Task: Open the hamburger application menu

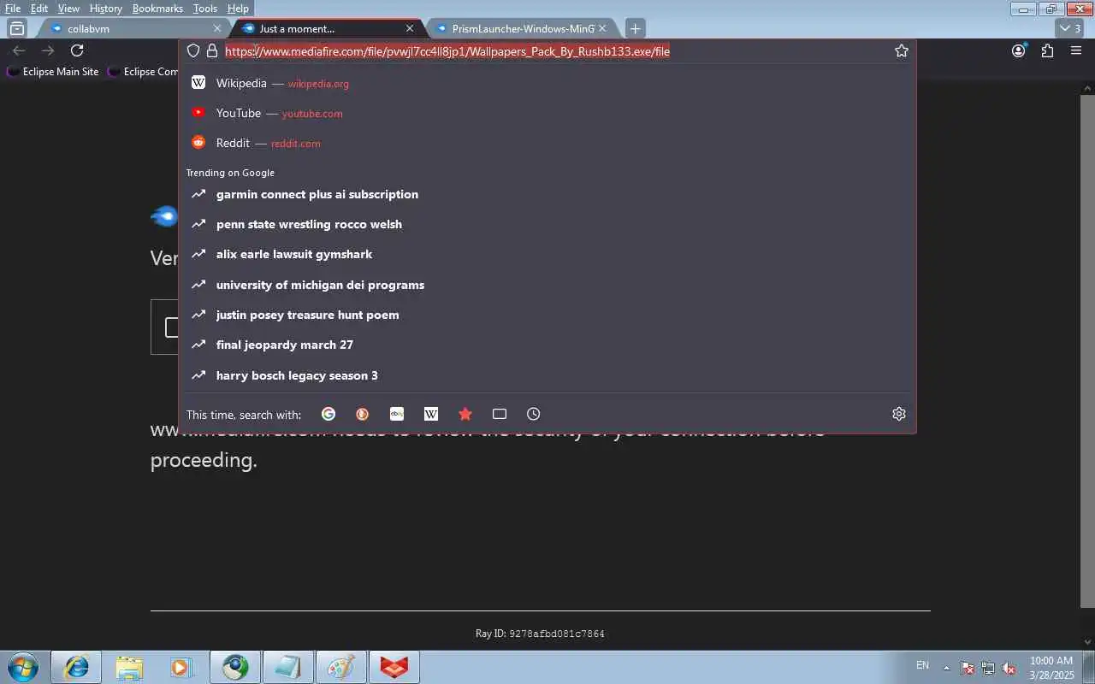Action: point(1076,50)
